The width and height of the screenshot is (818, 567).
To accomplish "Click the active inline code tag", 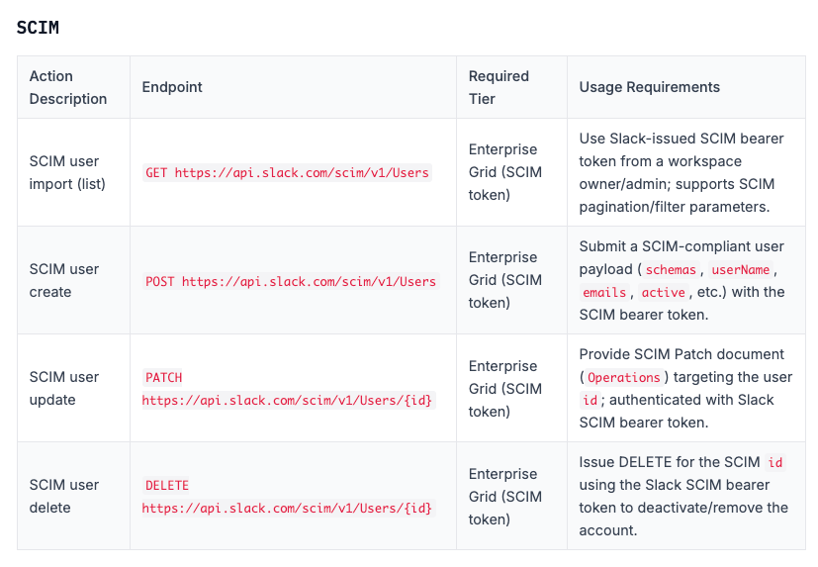I will pos(663,292).
